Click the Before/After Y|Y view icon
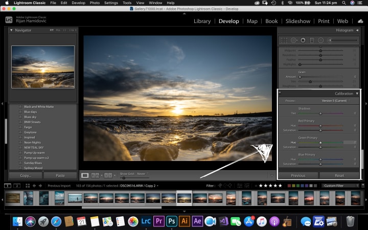 (x=108, y=175)
